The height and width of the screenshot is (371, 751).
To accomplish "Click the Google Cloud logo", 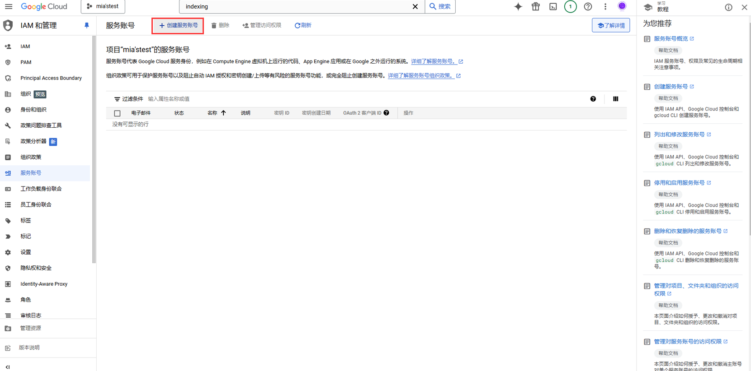I will (x=44, y=7).
